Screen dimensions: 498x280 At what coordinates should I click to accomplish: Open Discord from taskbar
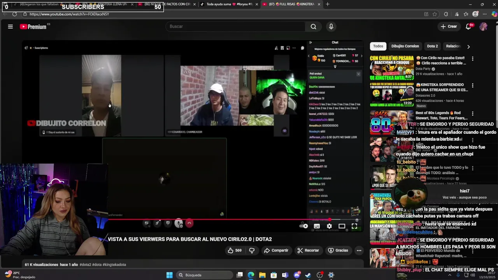(297, 275)
